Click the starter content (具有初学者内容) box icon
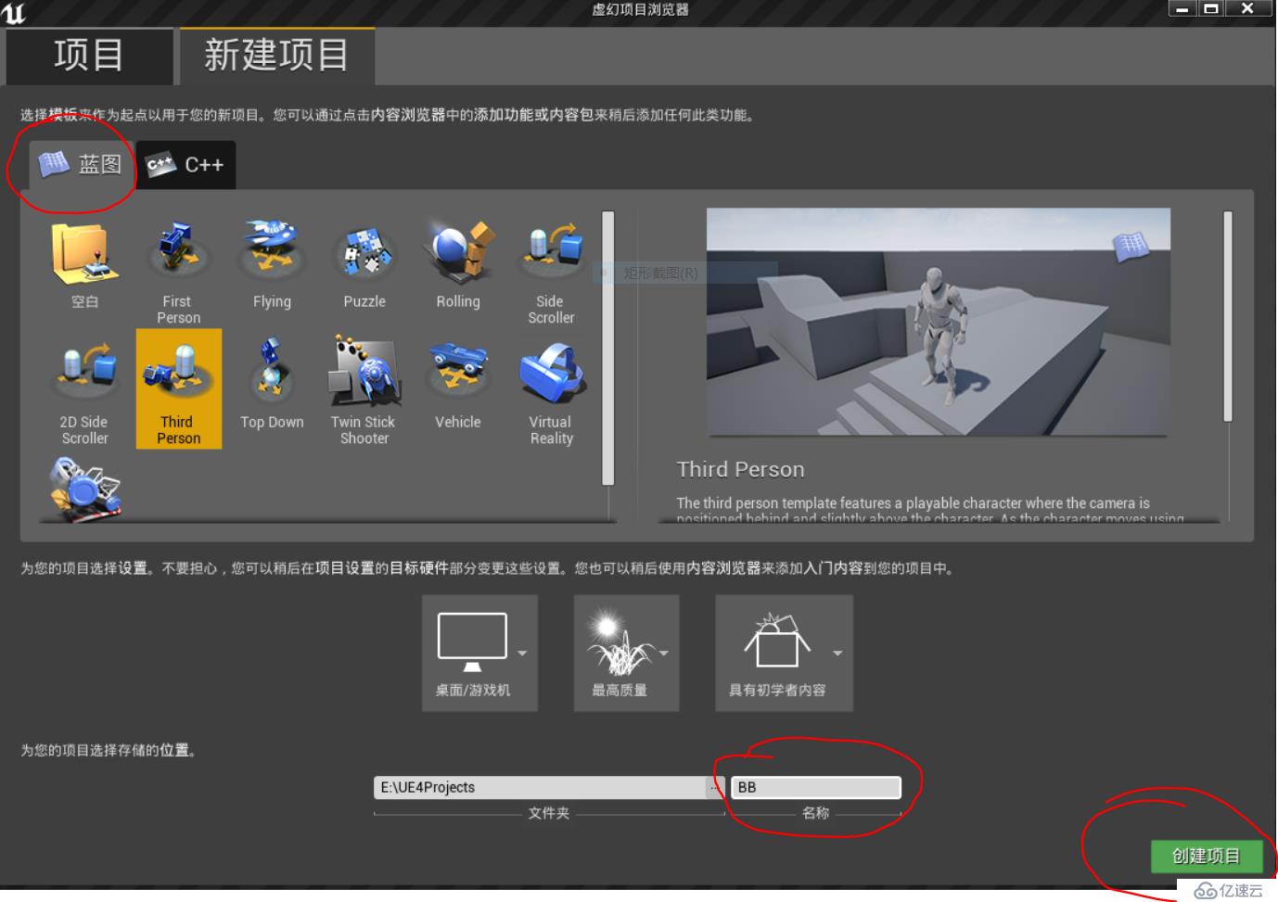Viewport: 1278px width, 902px height. [x=777, y=639]
